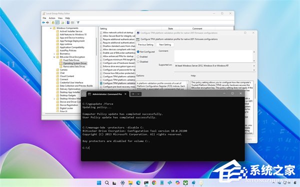Click the Terminal icon in the taskbar
The image size is (300, 187).
tap(146, 183)
